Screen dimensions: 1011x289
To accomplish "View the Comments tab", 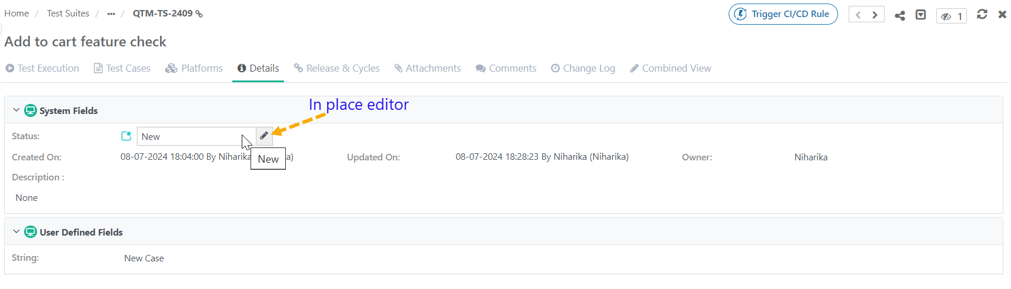I will 506,68.
